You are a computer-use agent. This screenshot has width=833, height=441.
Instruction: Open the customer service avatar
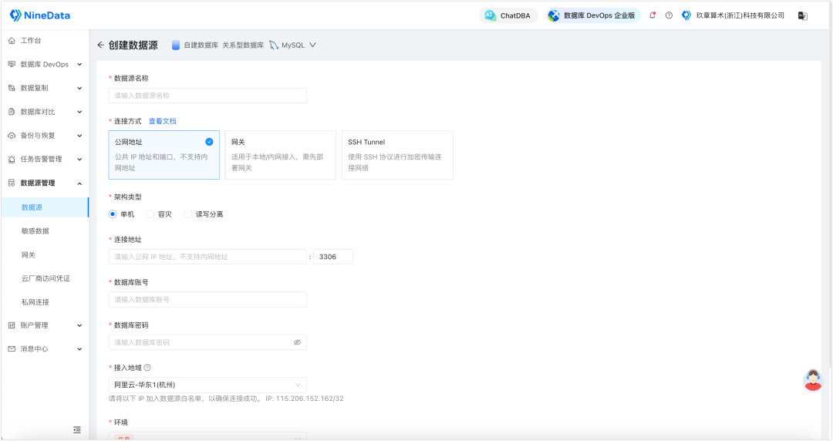tap(813, 380)
